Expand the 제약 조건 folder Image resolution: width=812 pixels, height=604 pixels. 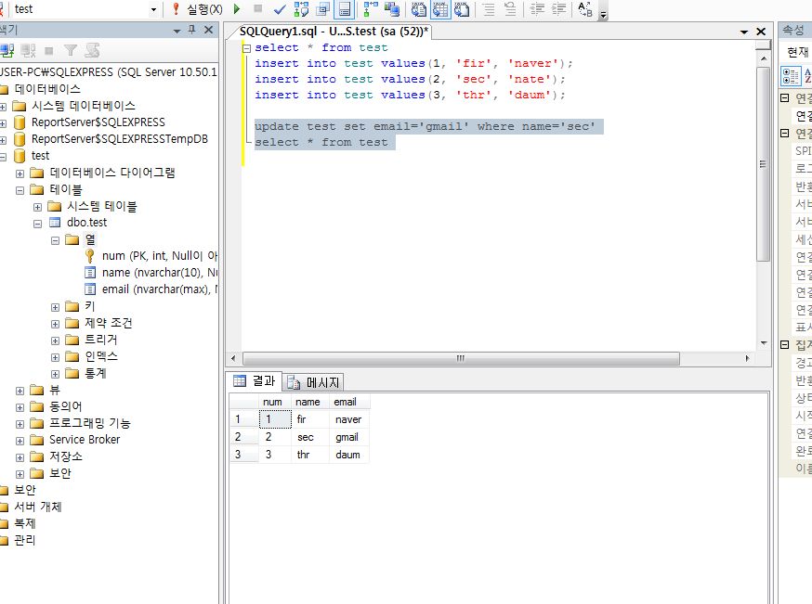point(55,324)
